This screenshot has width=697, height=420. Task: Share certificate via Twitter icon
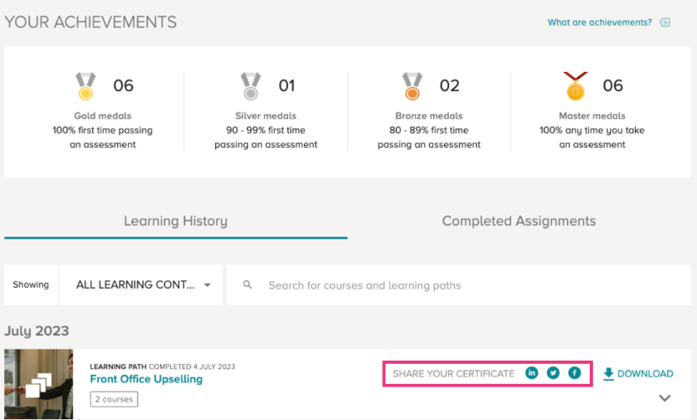point(553,373)
